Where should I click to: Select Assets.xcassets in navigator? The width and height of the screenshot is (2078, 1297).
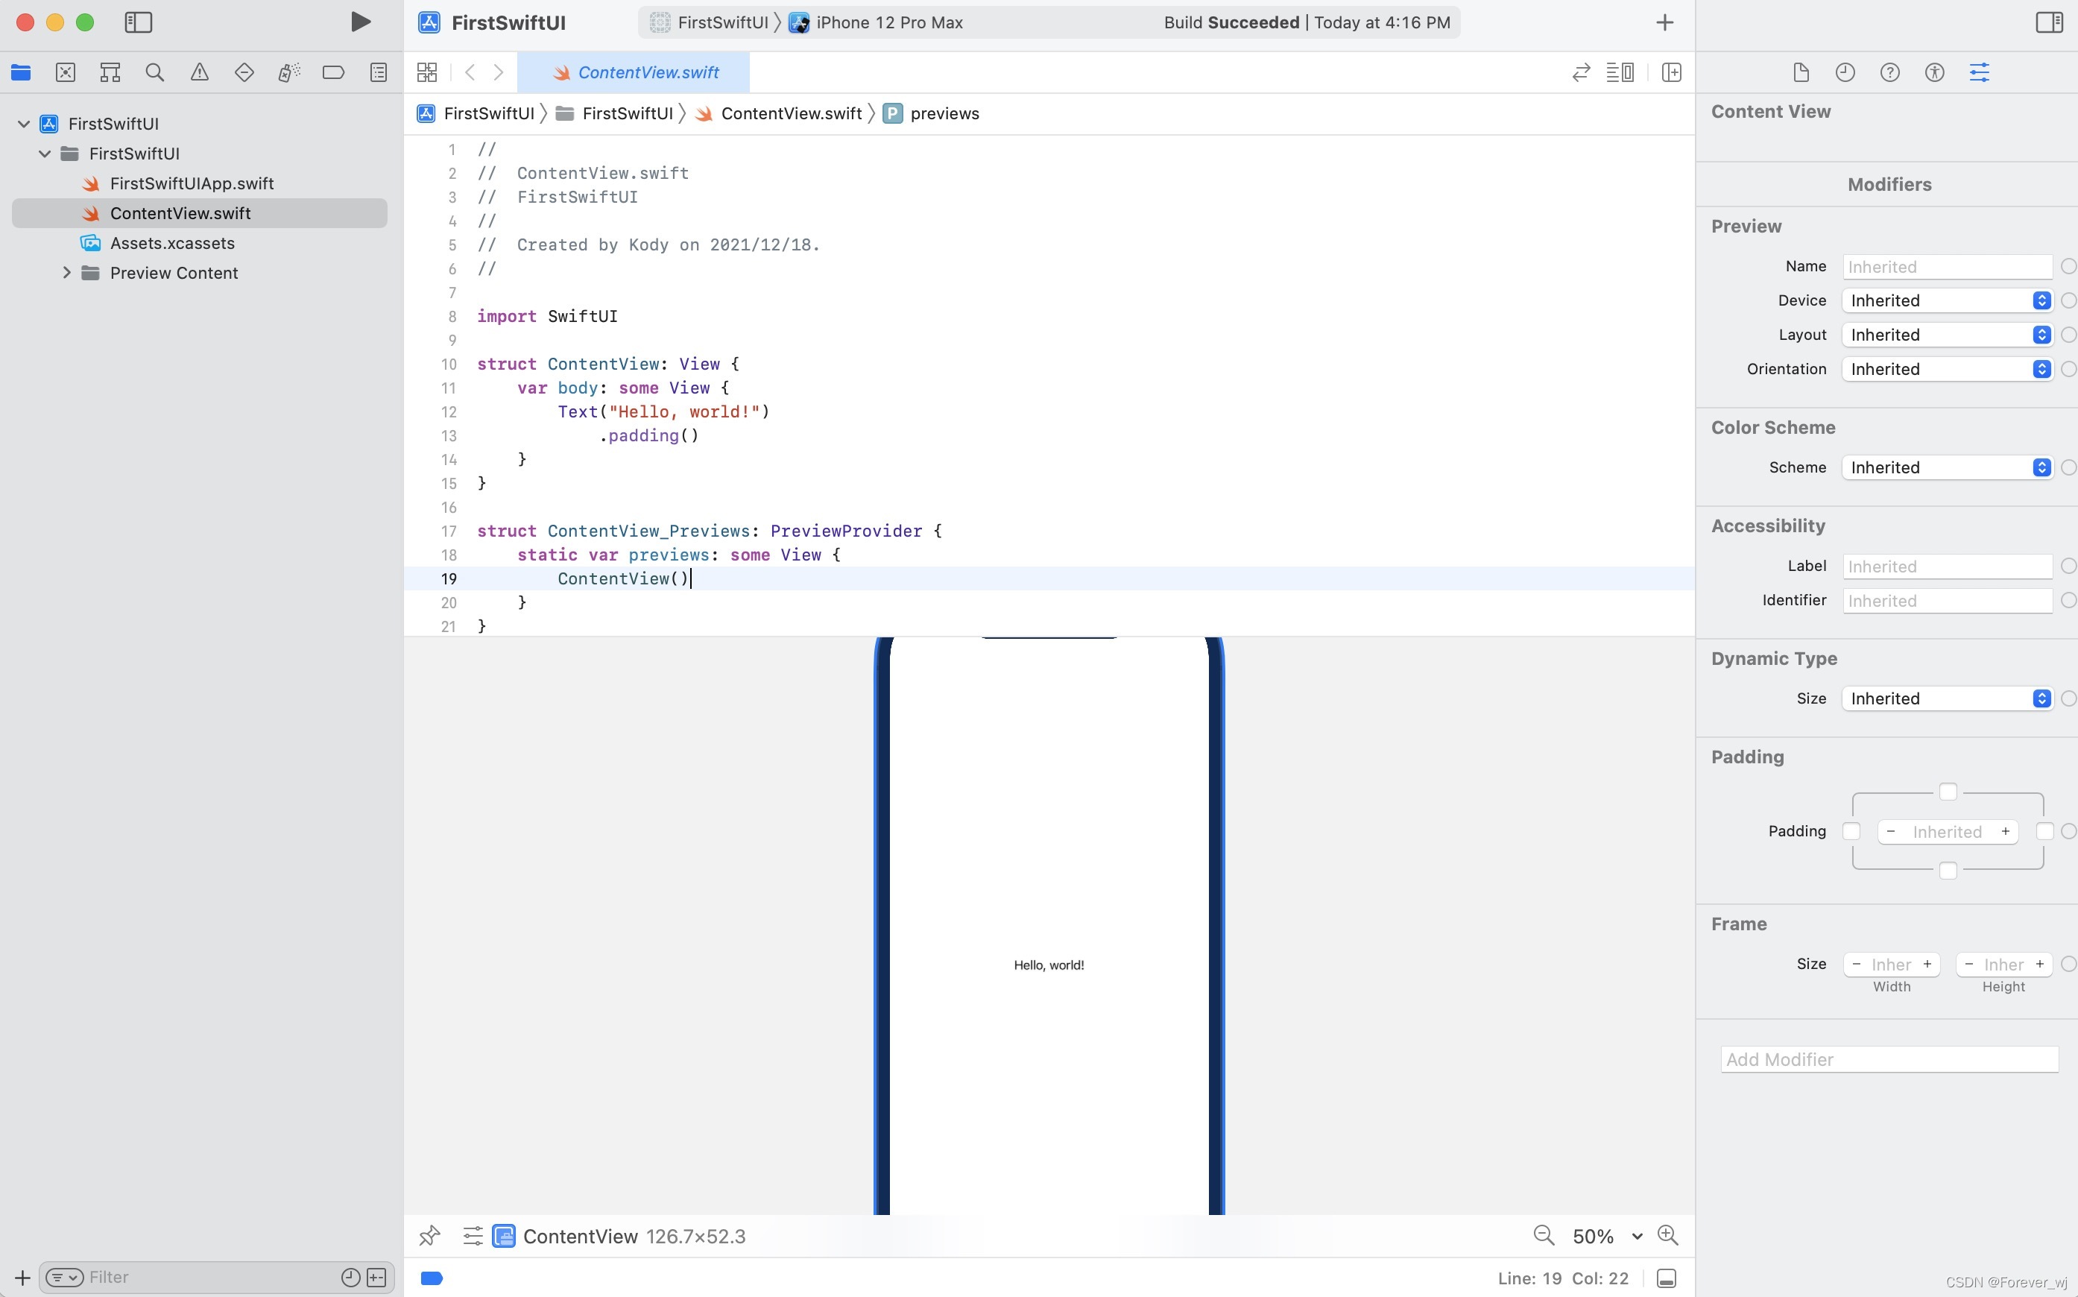171,243
